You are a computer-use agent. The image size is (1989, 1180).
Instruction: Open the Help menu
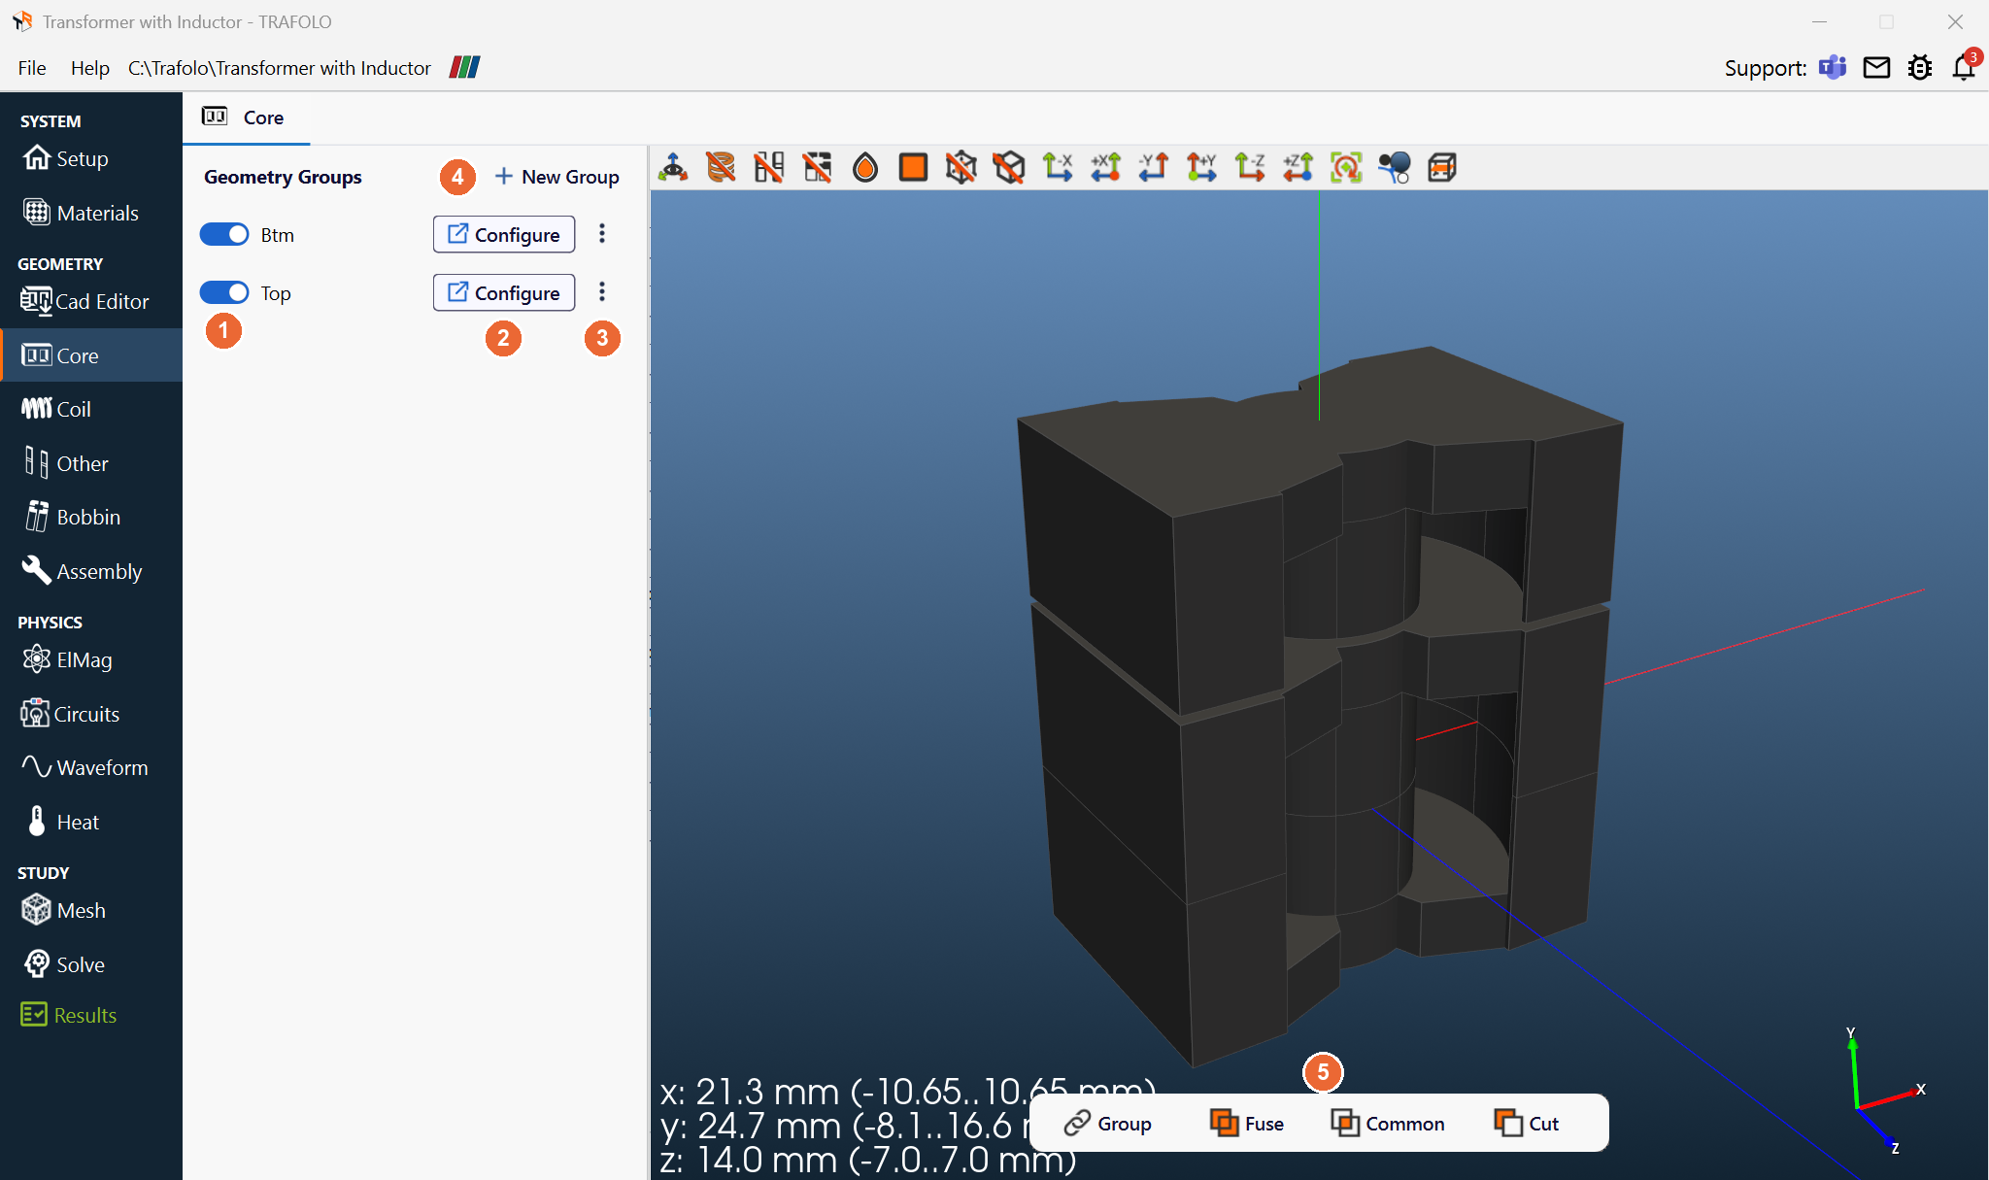89,67
